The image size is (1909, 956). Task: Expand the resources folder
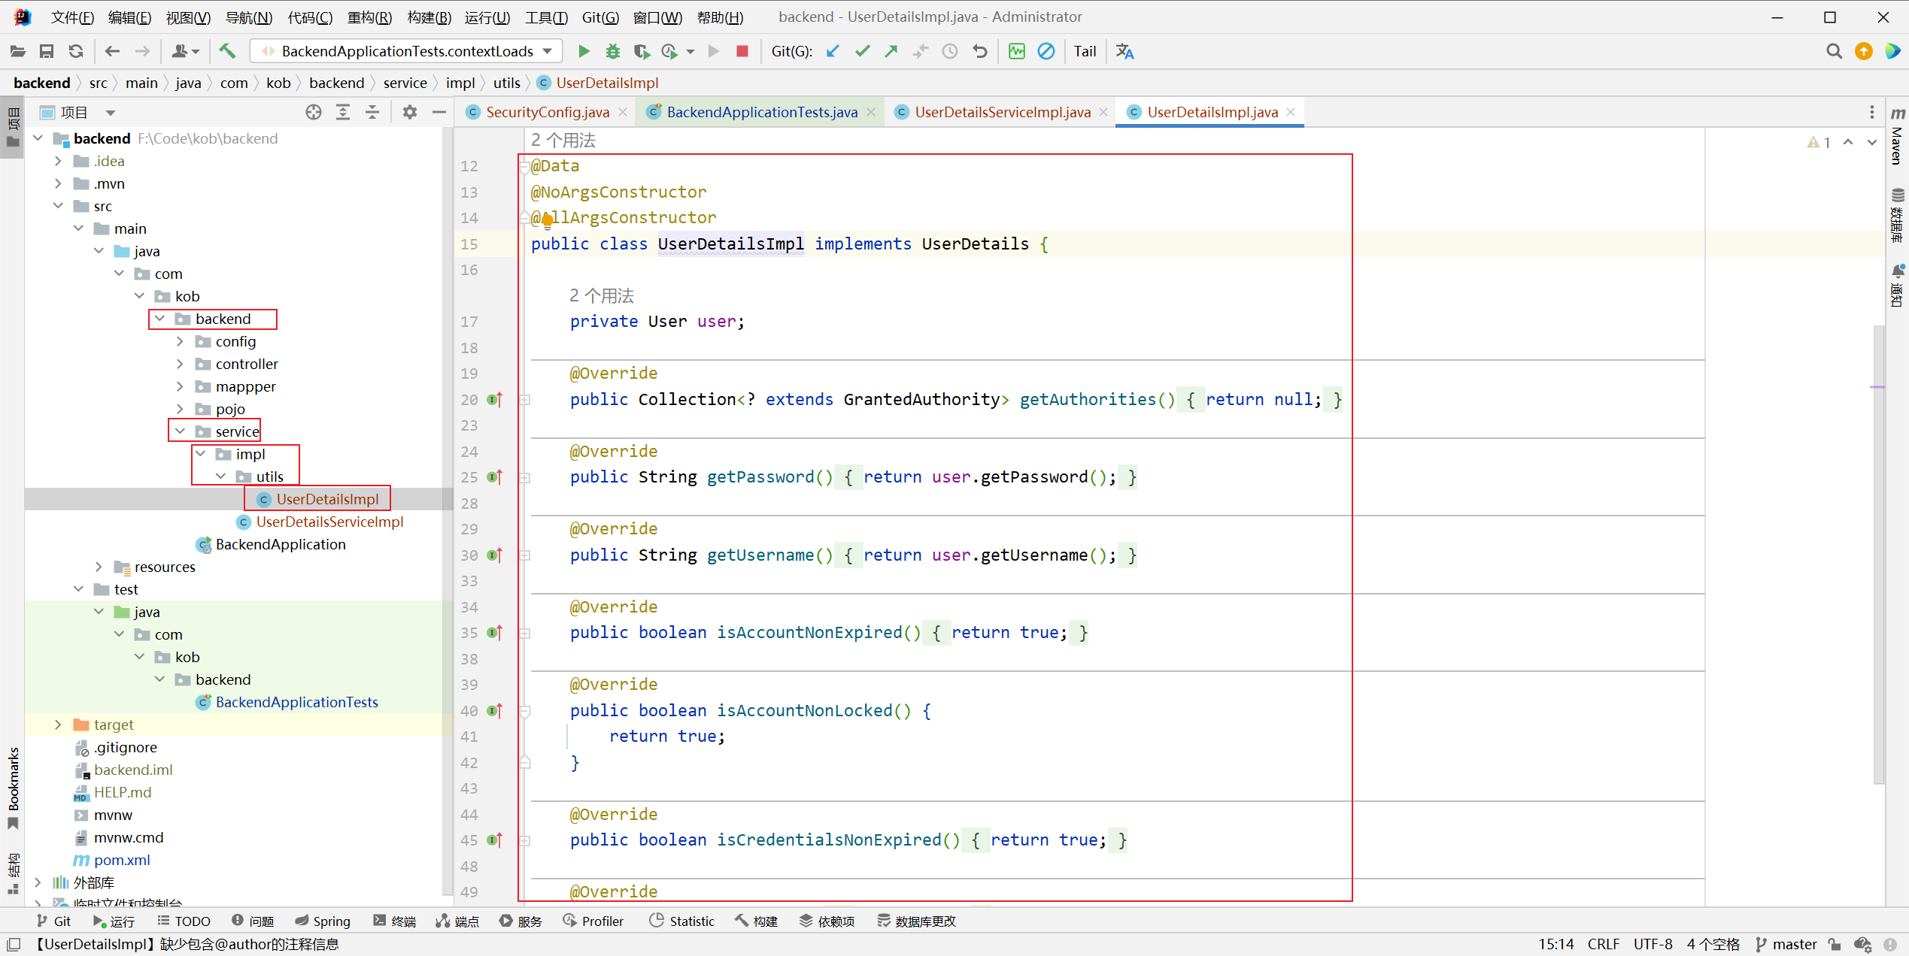[x=99, y=567]
